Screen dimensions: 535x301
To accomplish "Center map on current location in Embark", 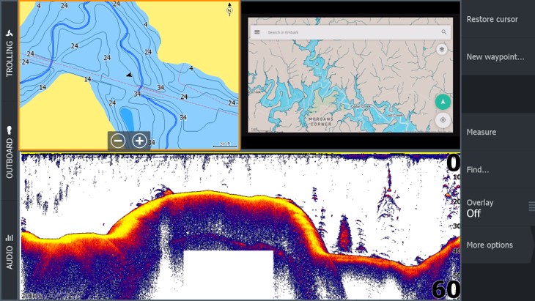I will pos(442,119).
